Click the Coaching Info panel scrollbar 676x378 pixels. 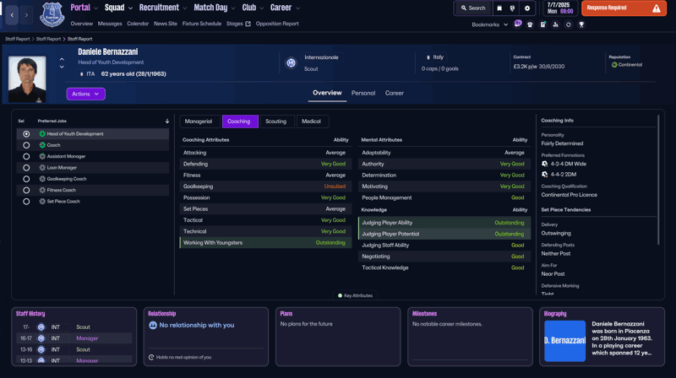[658, 180]
